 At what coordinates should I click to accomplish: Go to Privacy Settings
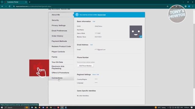click(61, 25)
